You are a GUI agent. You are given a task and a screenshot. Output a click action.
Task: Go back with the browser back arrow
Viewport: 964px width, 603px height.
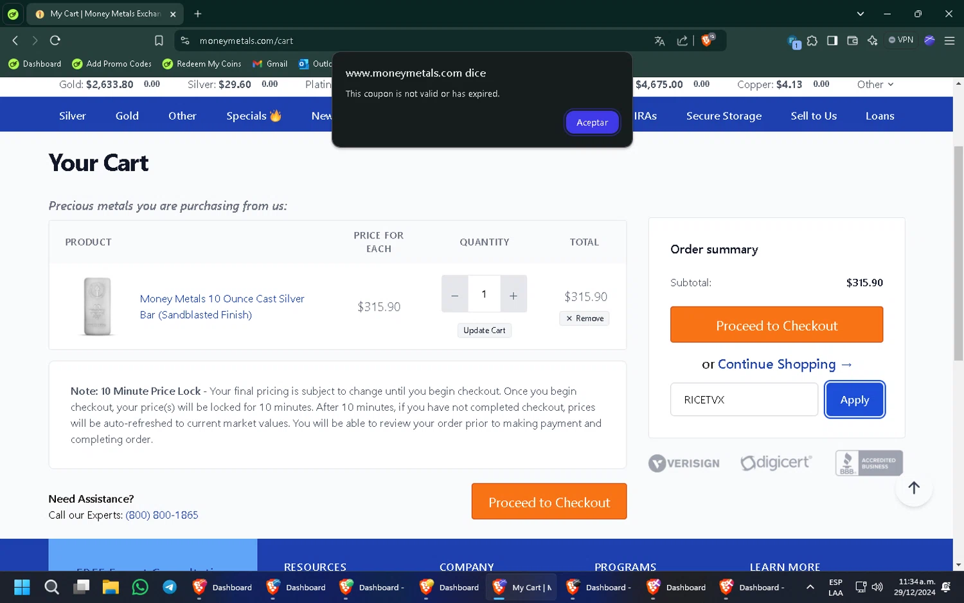15,40
